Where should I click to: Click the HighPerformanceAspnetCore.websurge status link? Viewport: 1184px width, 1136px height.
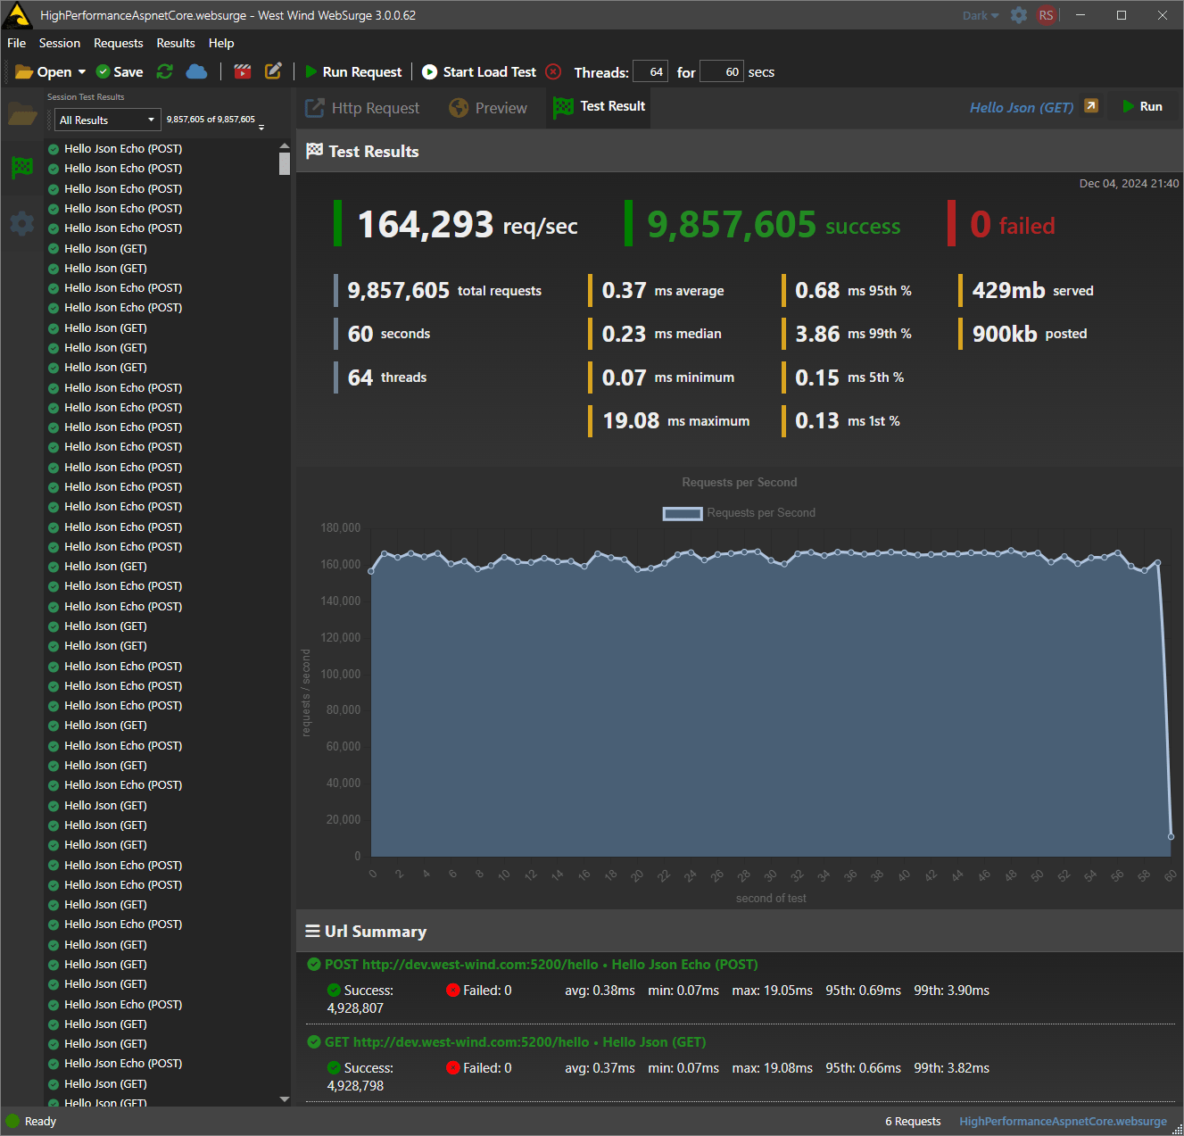(1063, 1122)
